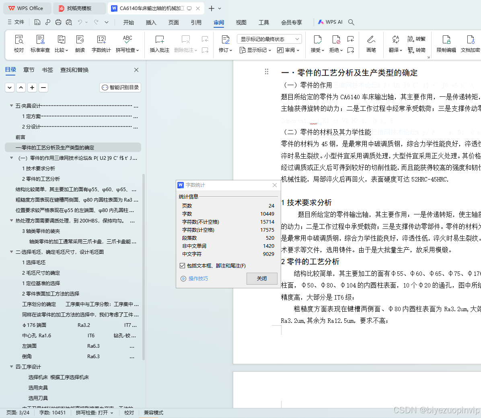Click 兼容模式 in the status bar
This screenshot has height=418, width=481.
(154, 412)
